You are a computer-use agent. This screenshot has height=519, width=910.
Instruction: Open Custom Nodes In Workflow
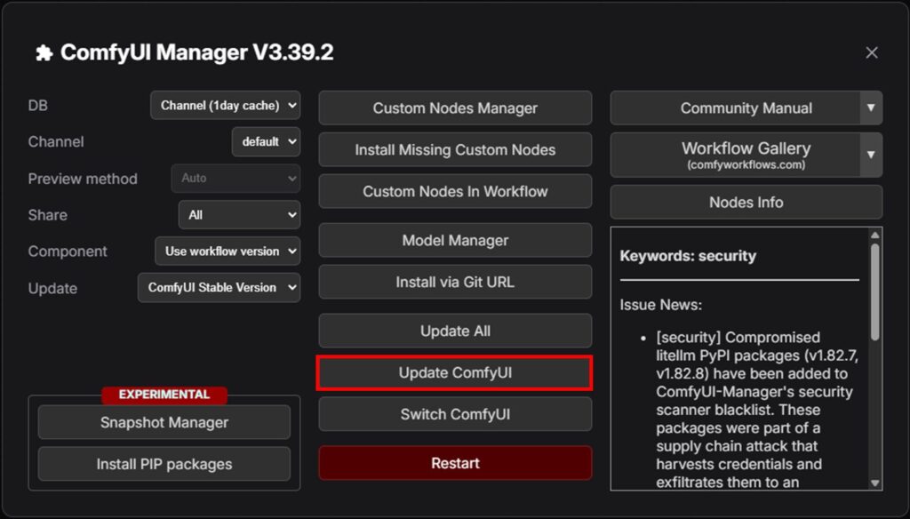tap(455, 191)
